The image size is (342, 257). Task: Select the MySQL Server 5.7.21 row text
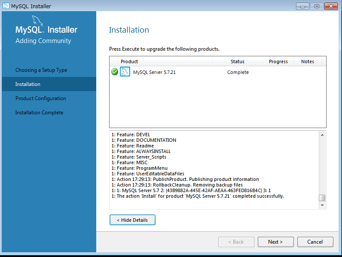[x=154, y=72]
